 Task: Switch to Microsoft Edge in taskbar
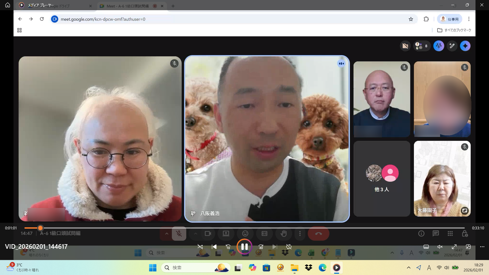pyautogui.click(x=322, y=268)
